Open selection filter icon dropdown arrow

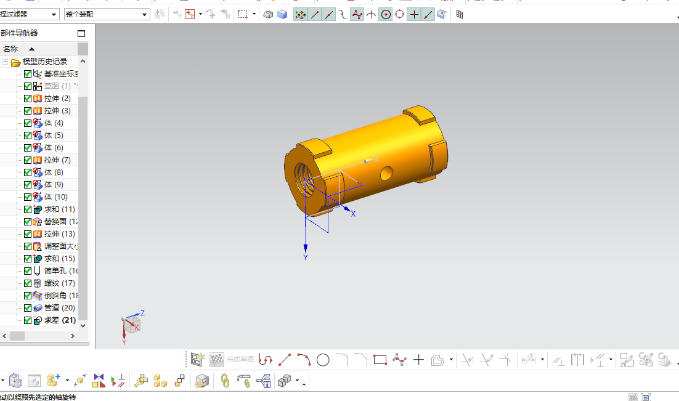(200, 14)
